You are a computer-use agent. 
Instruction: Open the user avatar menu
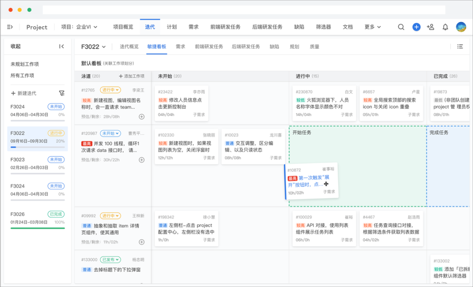pyautogui.click(x=461, y=27)
